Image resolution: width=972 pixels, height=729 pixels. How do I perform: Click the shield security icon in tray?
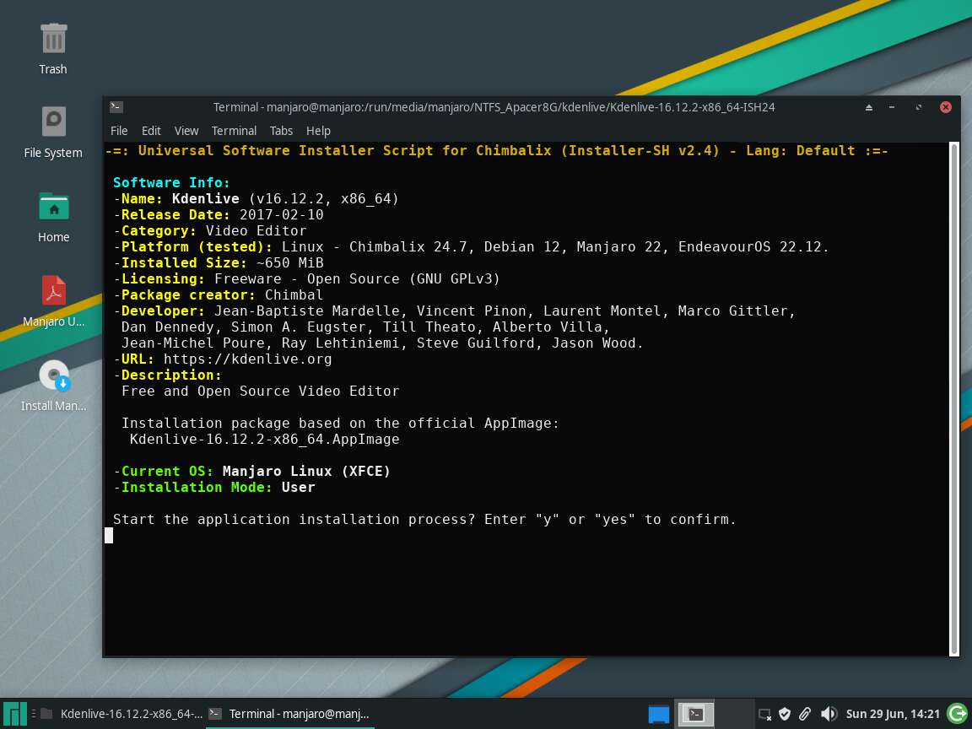[785, 714]
